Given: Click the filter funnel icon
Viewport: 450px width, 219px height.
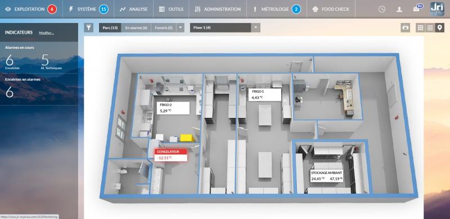Looking at the screenshot, I should [x=89, y=28].
